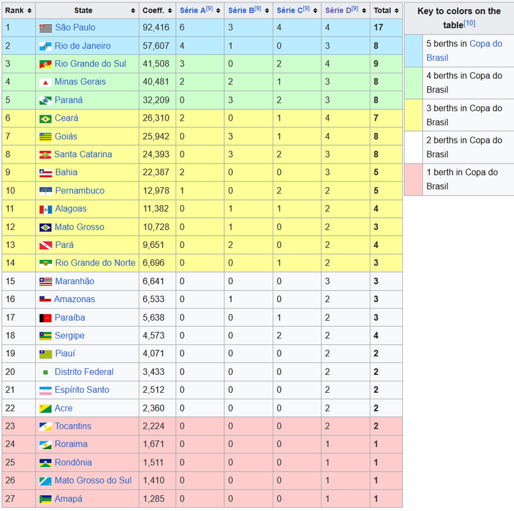514x511 pixels.
Task: Click the green 4-berths color swatch
Action: point(413,83)
